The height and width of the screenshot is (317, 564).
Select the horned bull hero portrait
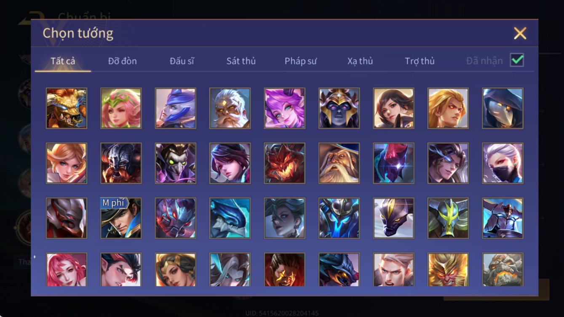67,108
